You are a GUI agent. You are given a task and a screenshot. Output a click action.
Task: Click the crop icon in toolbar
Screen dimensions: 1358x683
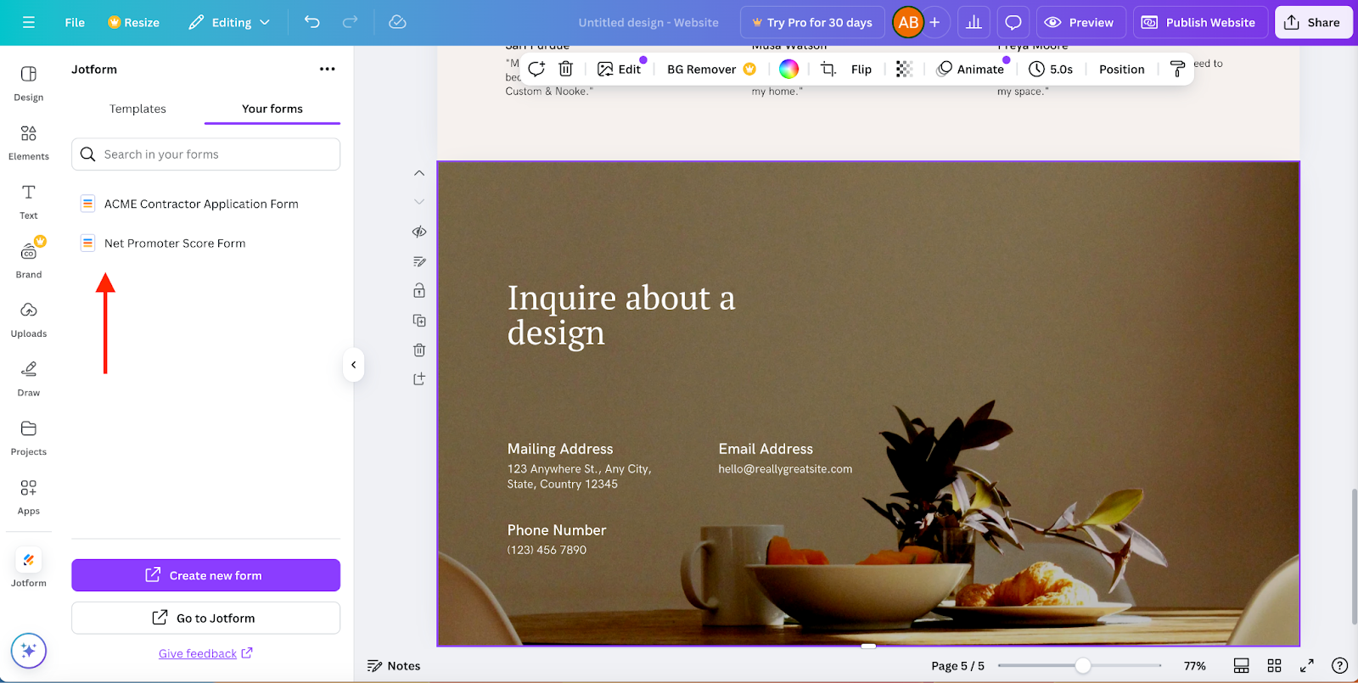tap(828, 70)
